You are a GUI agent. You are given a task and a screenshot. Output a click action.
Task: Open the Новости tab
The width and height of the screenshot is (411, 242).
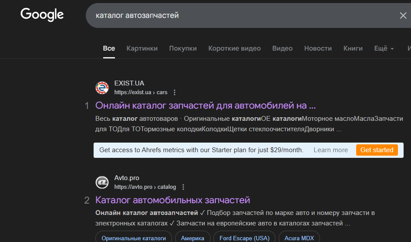tap(318, 48)
